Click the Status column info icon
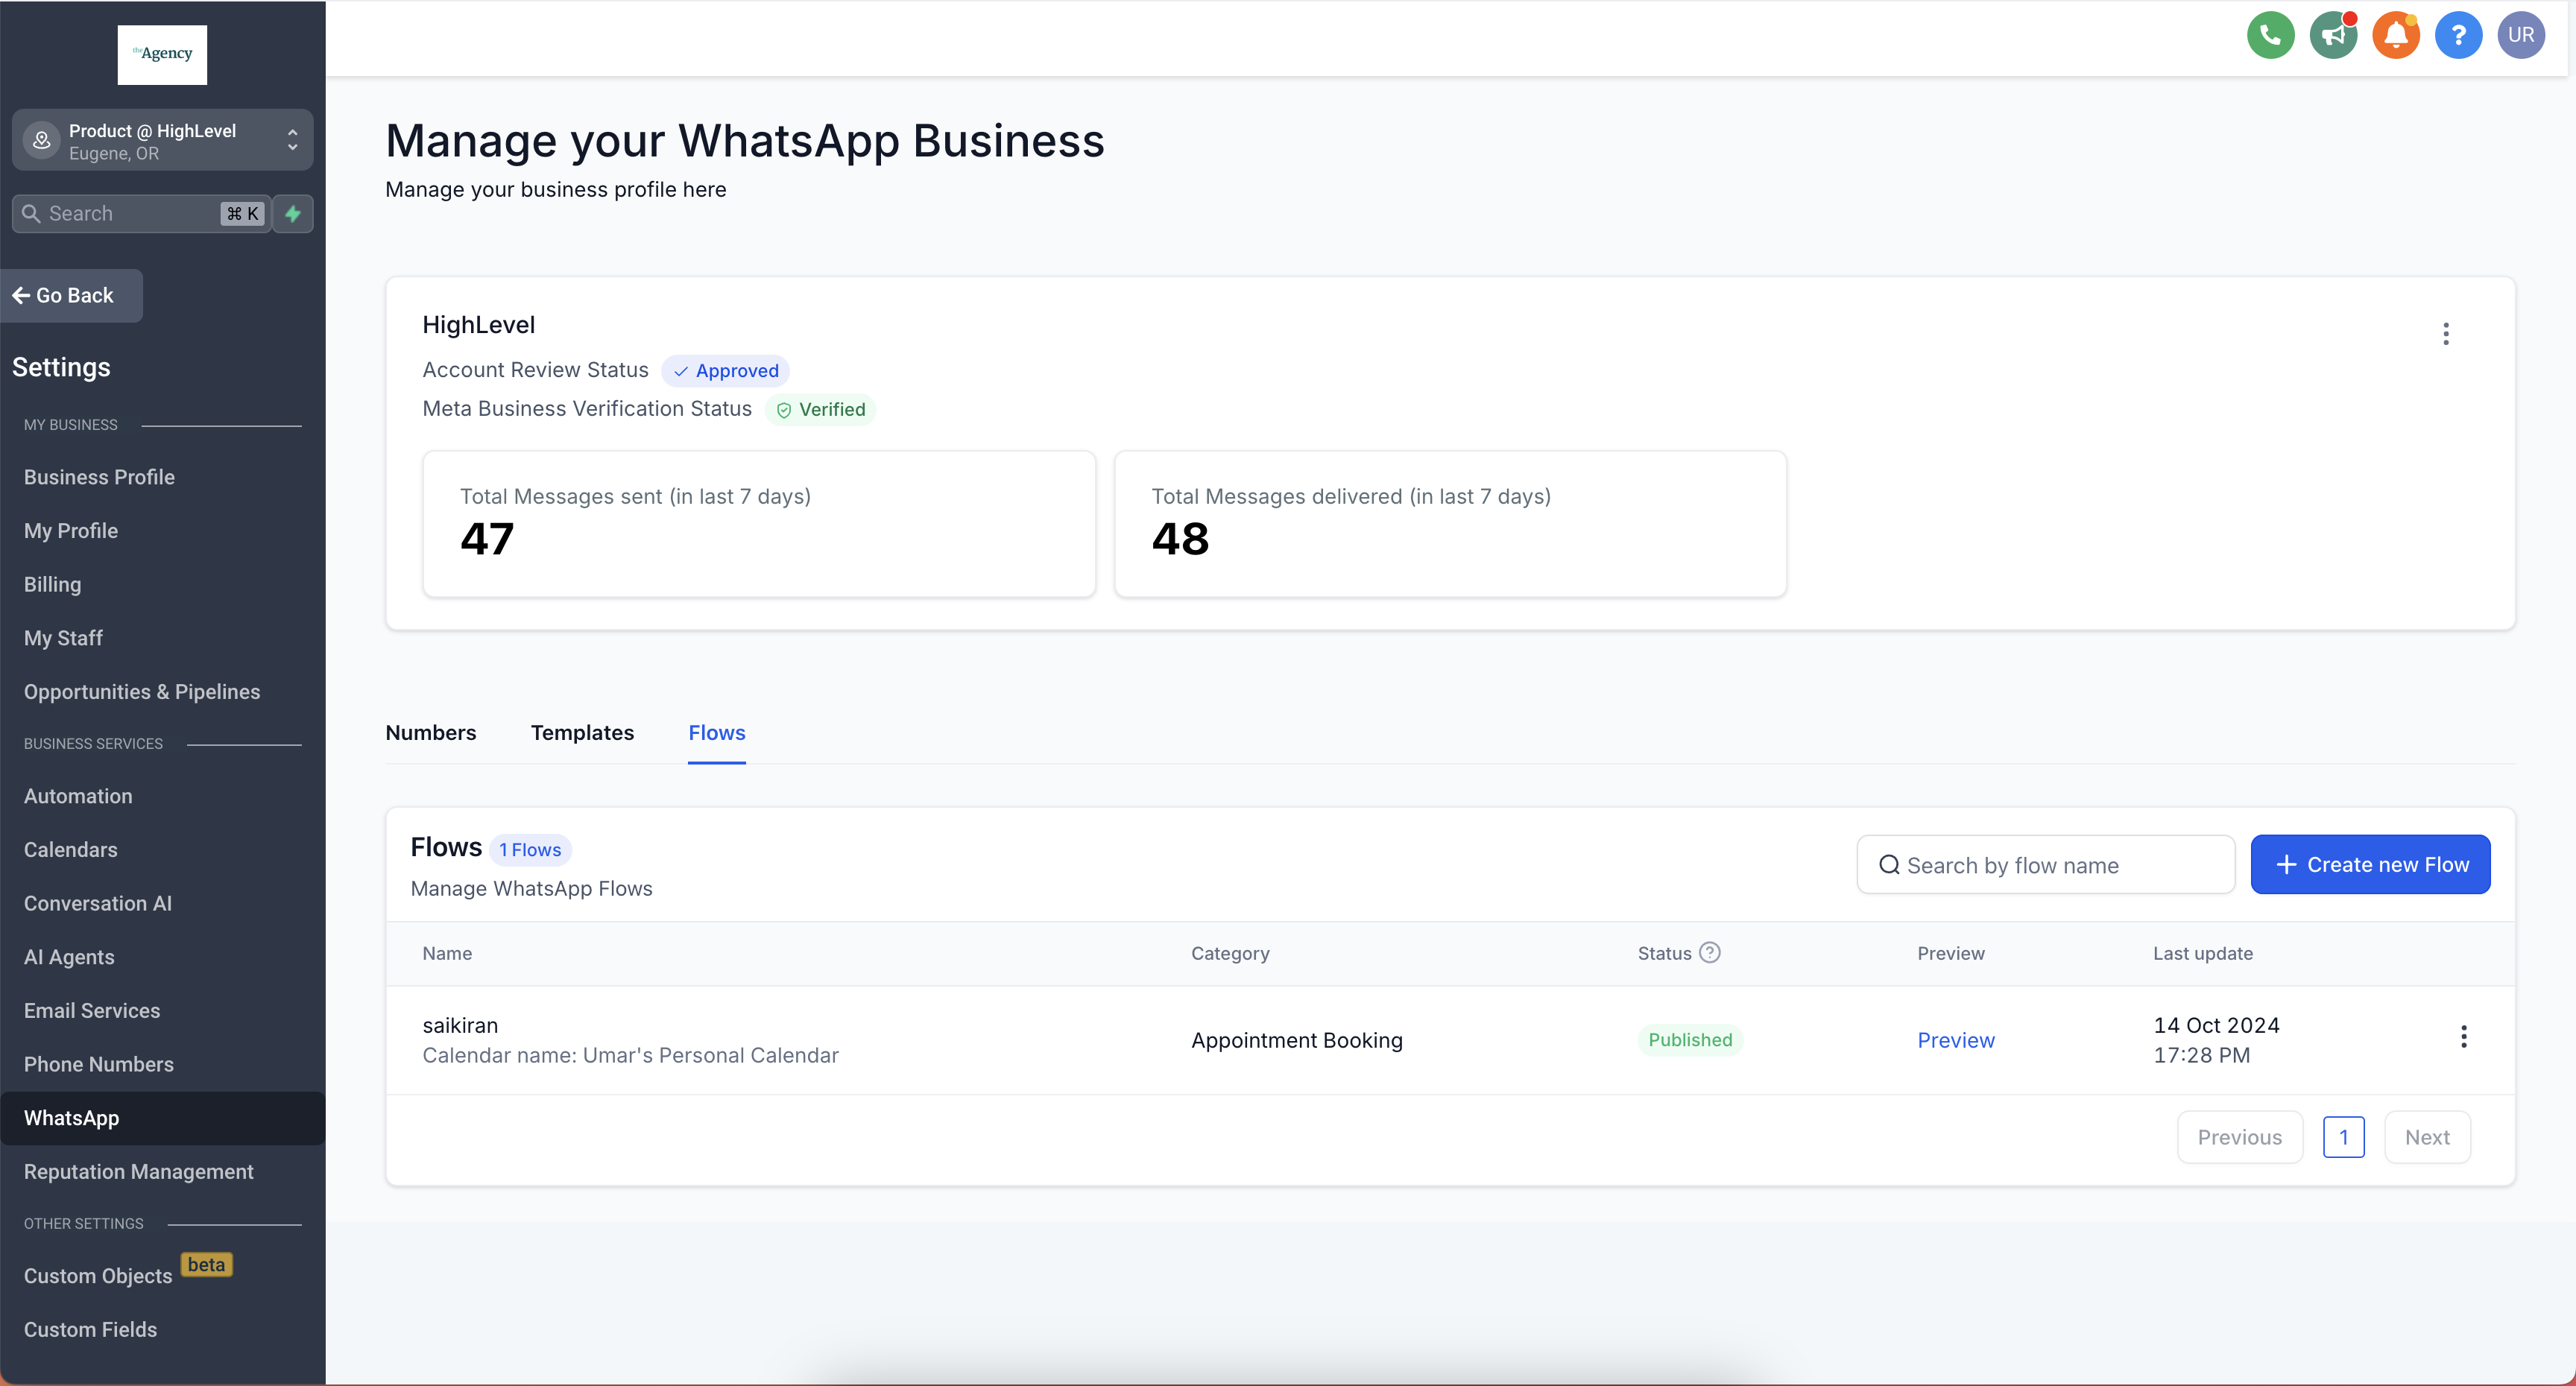The width and height of the screenshot is (2576, 1386). (x=1710, y=953)
